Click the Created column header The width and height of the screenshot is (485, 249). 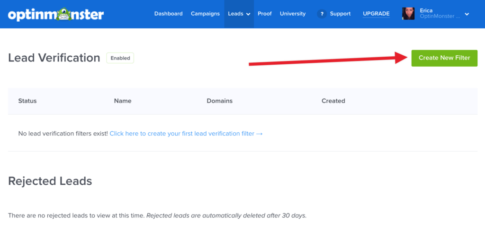(x=333, y=101)
